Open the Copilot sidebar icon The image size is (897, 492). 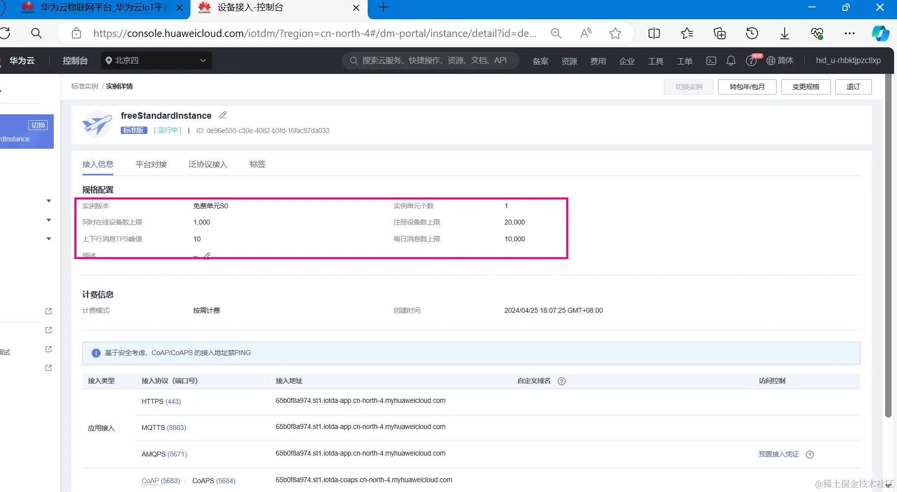point(880,33)
